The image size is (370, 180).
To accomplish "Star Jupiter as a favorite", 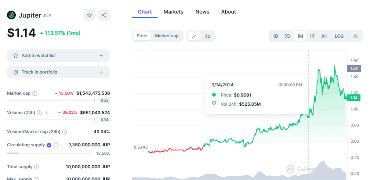I will tap(89, 15).
